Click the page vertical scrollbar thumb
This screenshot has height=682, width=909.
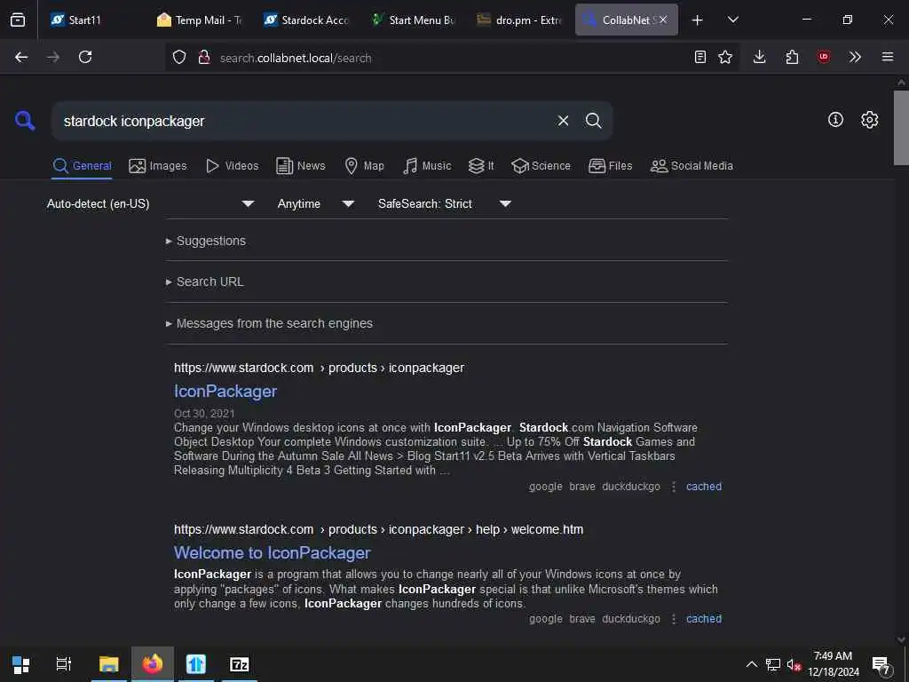click(x=901, y=128)
